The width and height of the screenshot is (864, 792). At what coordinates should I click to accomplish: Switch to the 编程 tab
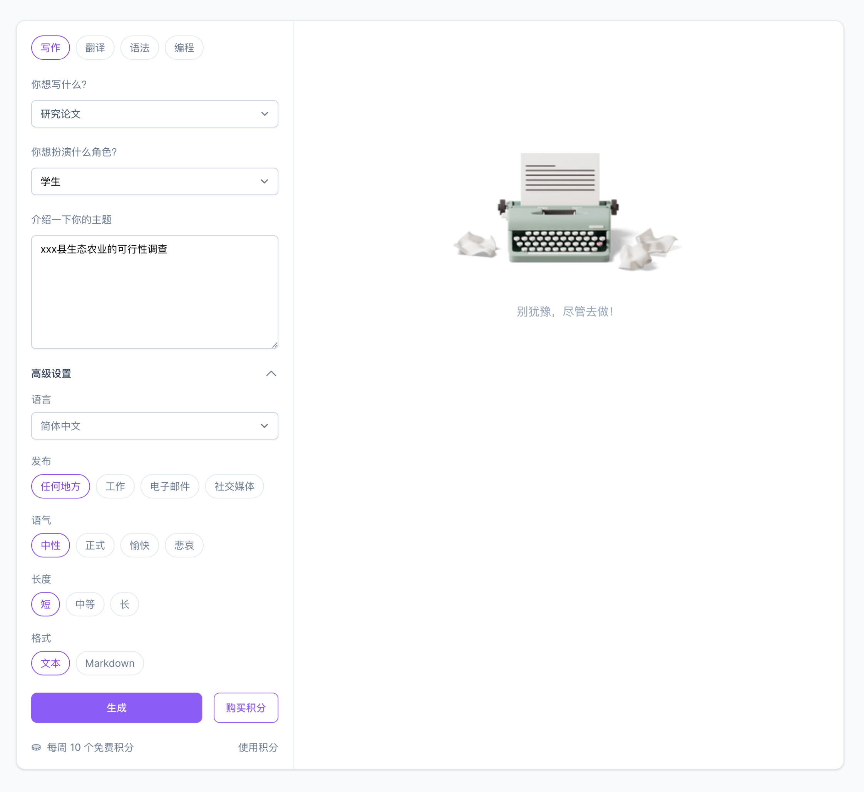point(184,48)
